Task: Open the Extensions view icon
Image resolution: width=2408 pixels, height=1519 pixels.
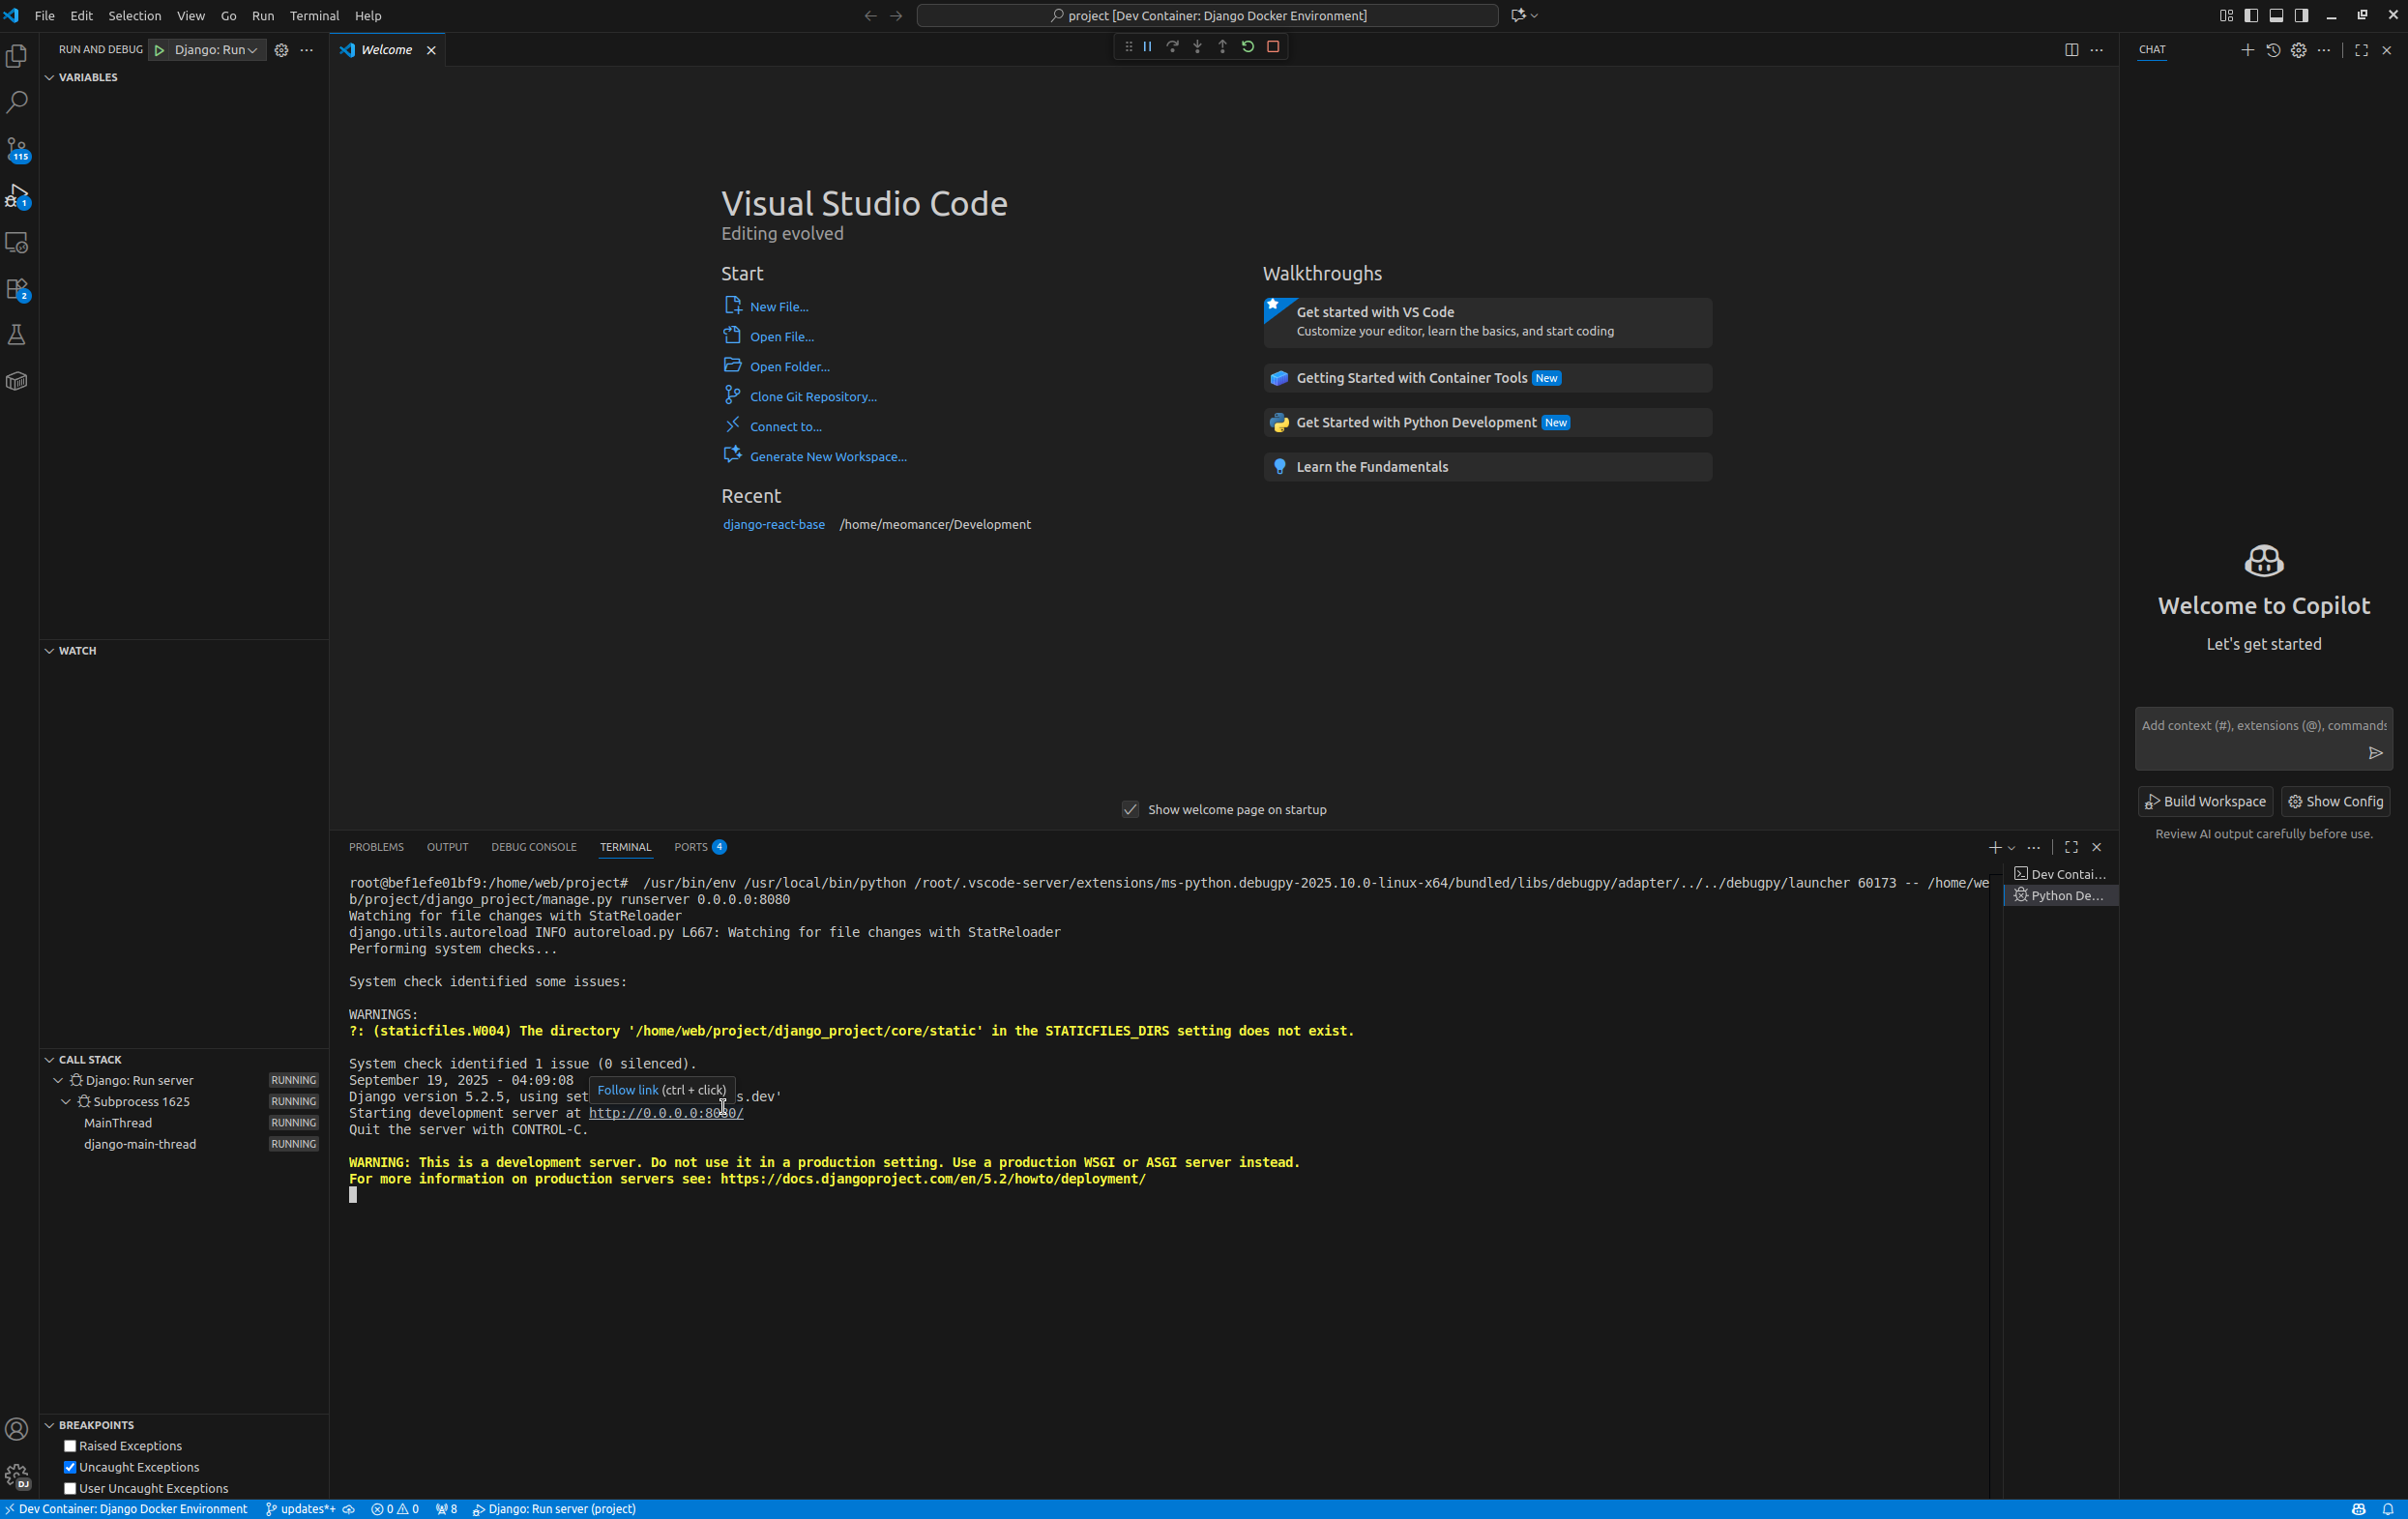Action: click(17, 288)
